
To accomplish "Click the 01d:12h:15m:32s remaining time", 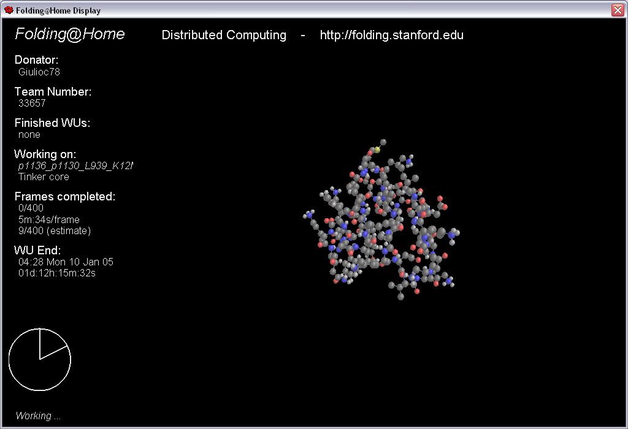I will coord(57,273).
